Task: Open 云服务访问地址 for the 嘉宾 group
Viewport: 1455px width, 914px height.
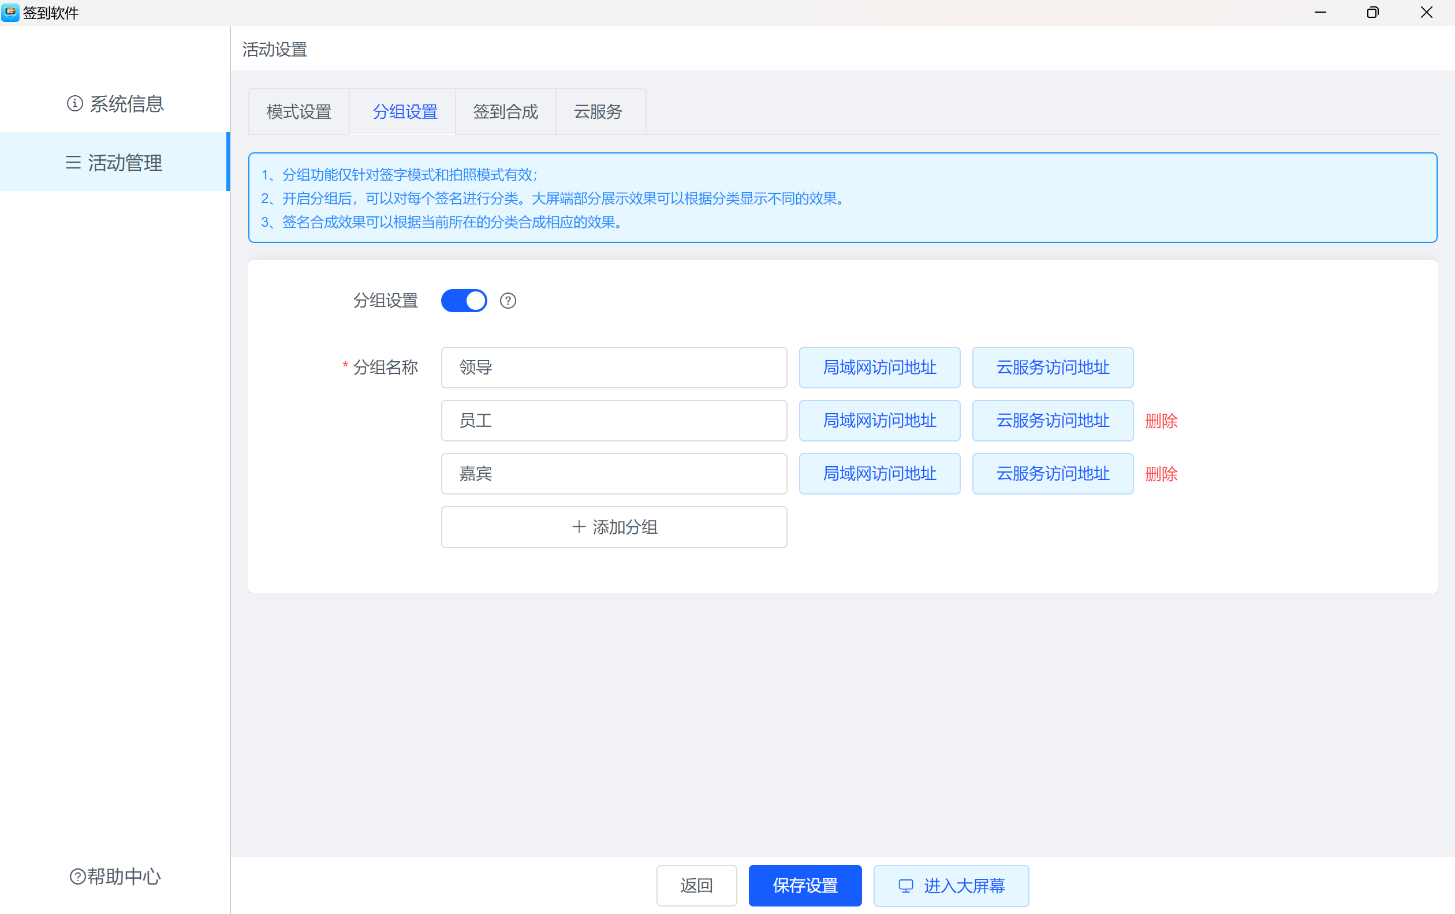Action: click(x=1052, y=474)
